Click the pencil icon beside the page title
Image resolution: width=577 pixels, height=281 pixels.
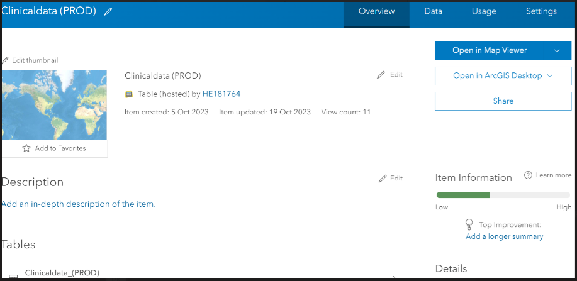108,12
